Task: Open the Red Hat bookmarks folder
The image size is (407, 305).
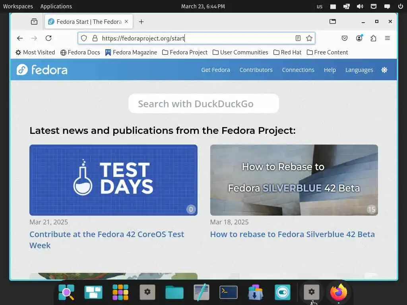Action: point(287,52)
